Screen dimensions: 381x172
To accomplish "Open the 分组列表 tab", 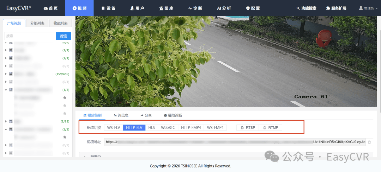I will 37,23.
